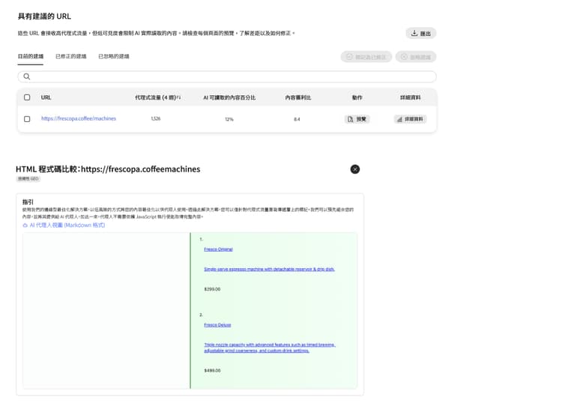Click the magnifier search icon
The height and width of the screenshot is (403, 562).
(x=26, y=76)
